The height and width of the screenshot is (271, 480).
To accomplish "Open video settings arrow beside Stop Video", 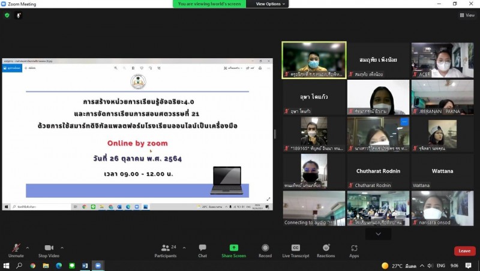I will tap(62, 247).
